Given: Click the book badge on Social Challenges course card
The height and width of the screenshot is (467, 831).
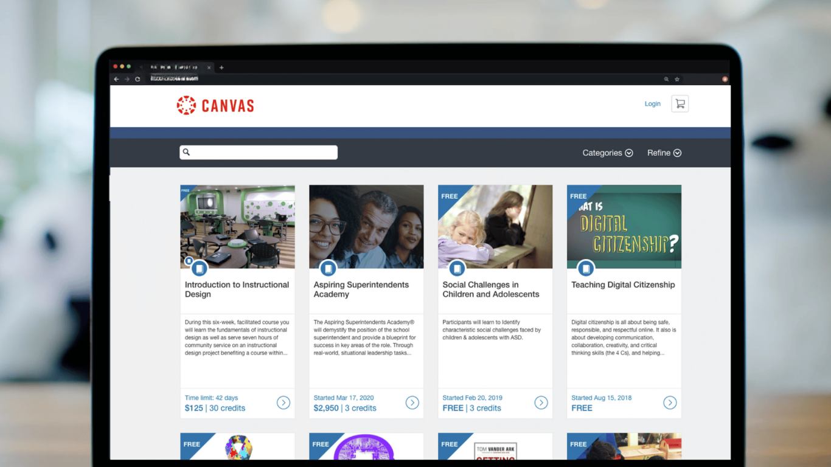Looking at the screenshot, I should [457, 268].
